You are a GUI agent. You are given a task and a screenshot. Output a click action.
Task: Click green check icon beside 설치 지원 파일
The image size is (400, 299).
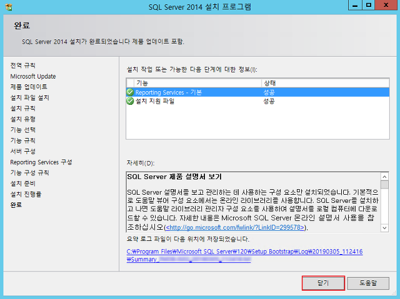point(131,101)
